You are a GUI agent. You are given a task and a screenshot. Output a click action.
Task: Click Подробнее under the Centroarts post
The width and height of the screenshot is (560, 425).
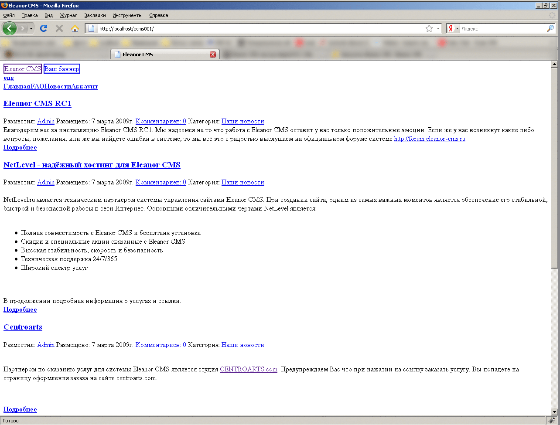[x=20, y=409]
